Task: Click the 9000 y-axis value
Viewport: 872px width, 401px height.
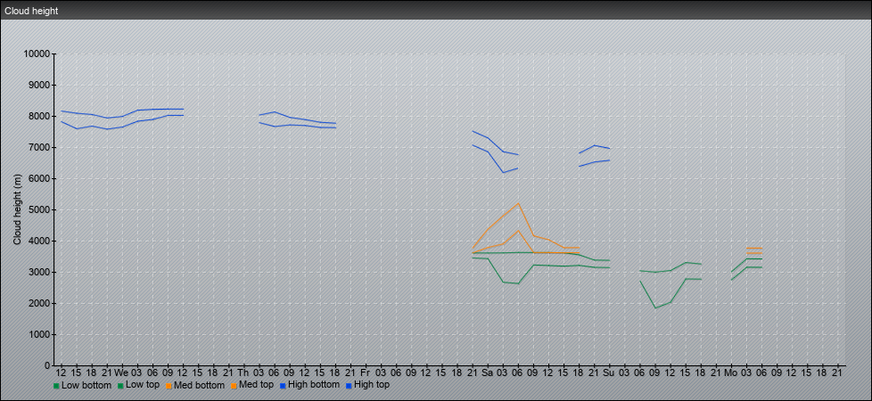Action: point(39,85)
